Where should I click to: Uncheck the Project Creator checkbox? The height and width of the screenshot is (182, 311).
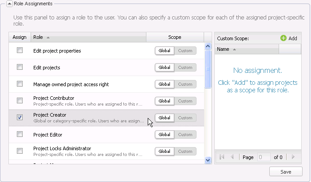20,118
